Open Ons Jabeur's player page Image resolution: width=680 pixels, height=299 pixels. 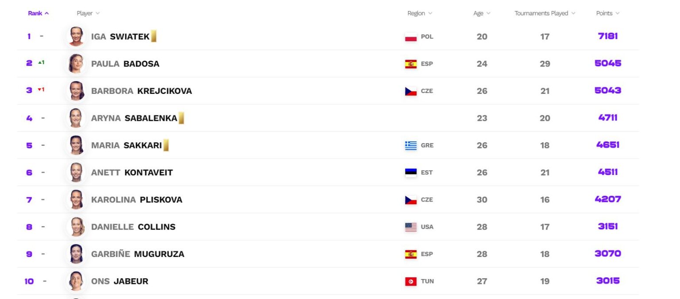tap(120, 281)
